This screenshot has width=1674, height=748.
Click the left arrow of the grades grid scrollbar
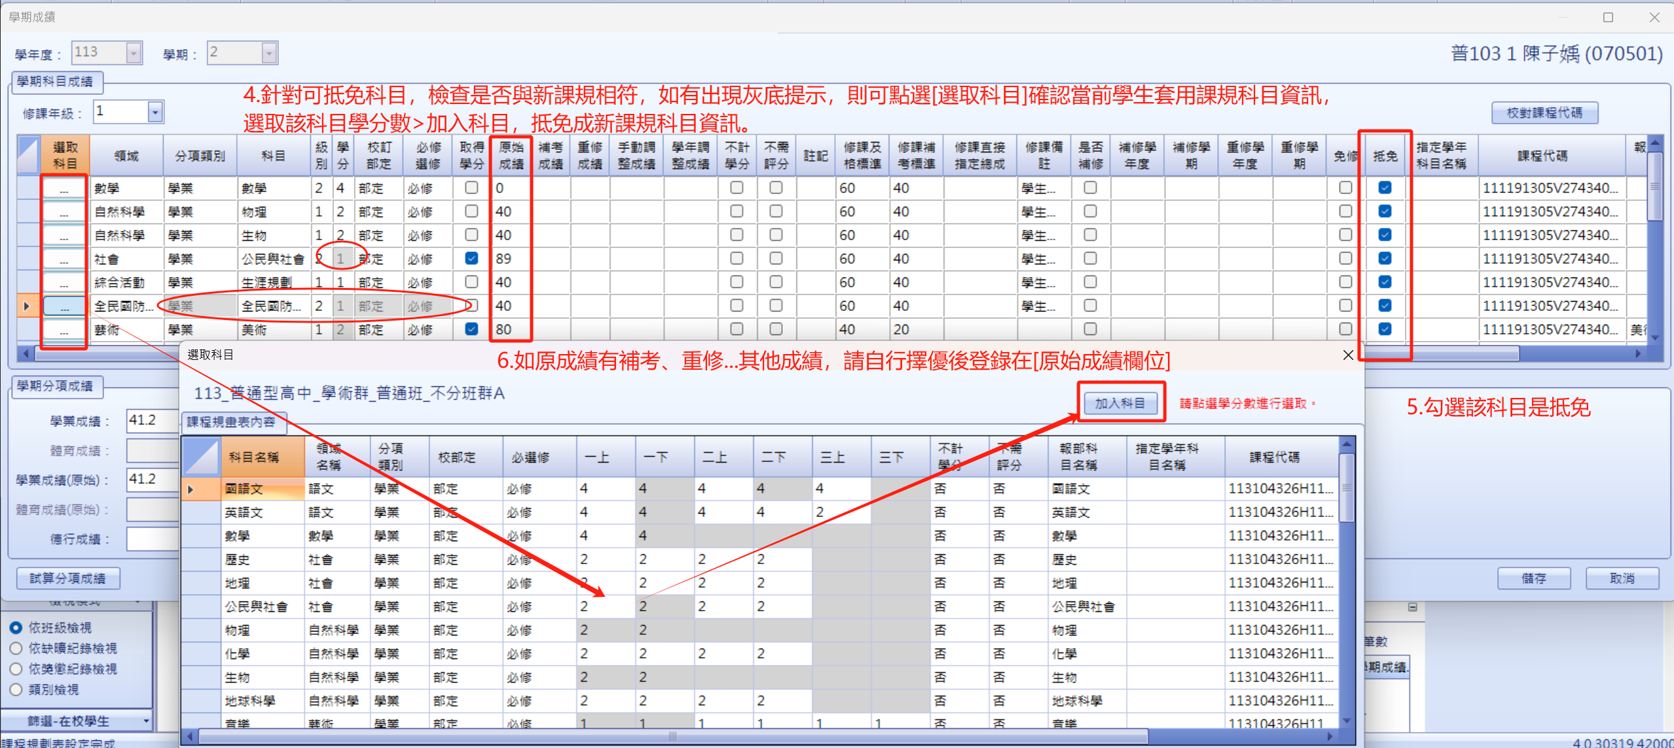pyautogui.click(x=26, y=353)
